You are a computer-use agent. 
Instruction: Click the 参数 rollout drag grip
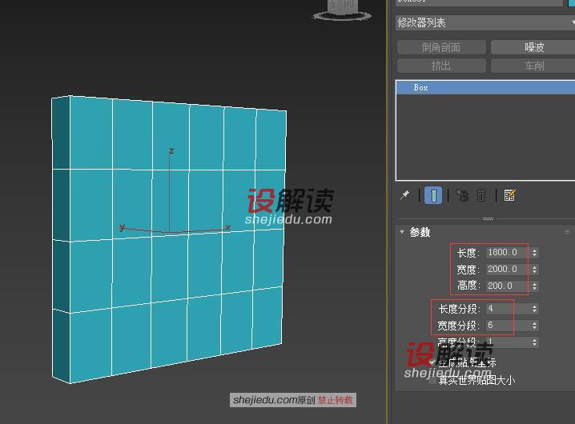[x=567, y=232]
